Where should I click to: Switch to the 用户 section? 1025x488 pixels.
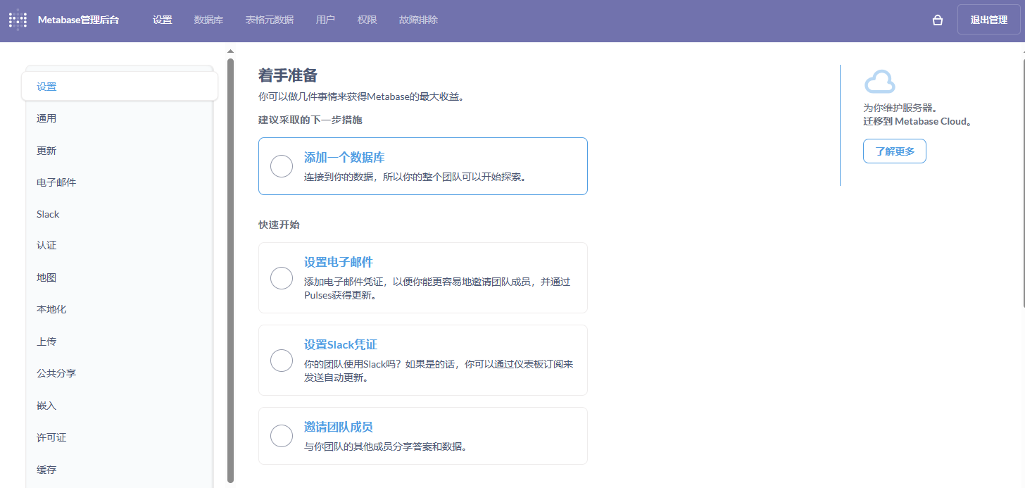[325, 20]
